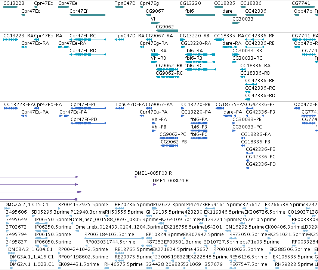
Task: Click the fbl6-PB protein label
Action: [198, 127]
